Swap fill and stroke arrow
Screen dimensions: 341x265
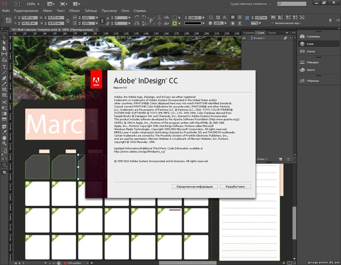tap(6, 149)
